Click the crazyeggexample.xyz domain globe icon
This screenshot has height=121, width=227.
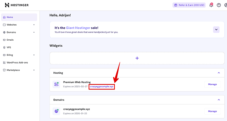(x=56, y=111)
